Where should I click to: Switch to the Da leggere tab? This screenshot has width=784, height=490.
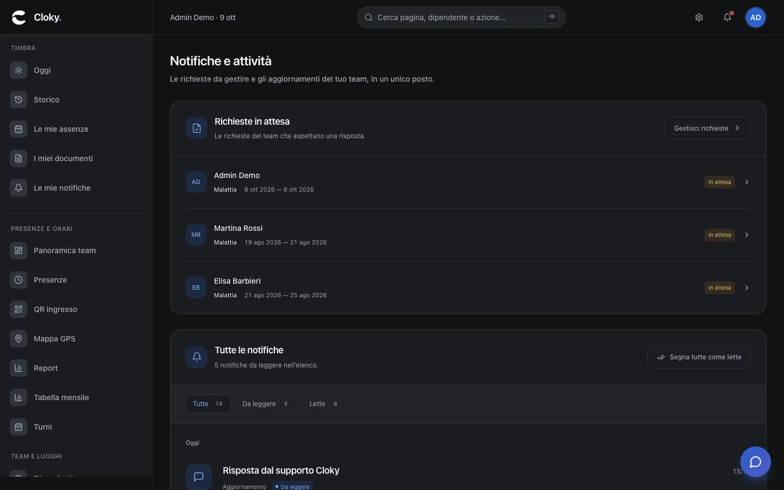265,404
